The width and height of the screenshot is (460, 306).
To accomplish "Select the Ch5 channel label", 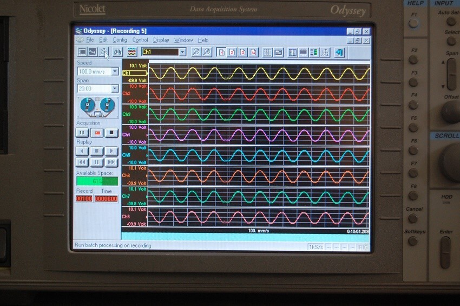I will 126,155.
